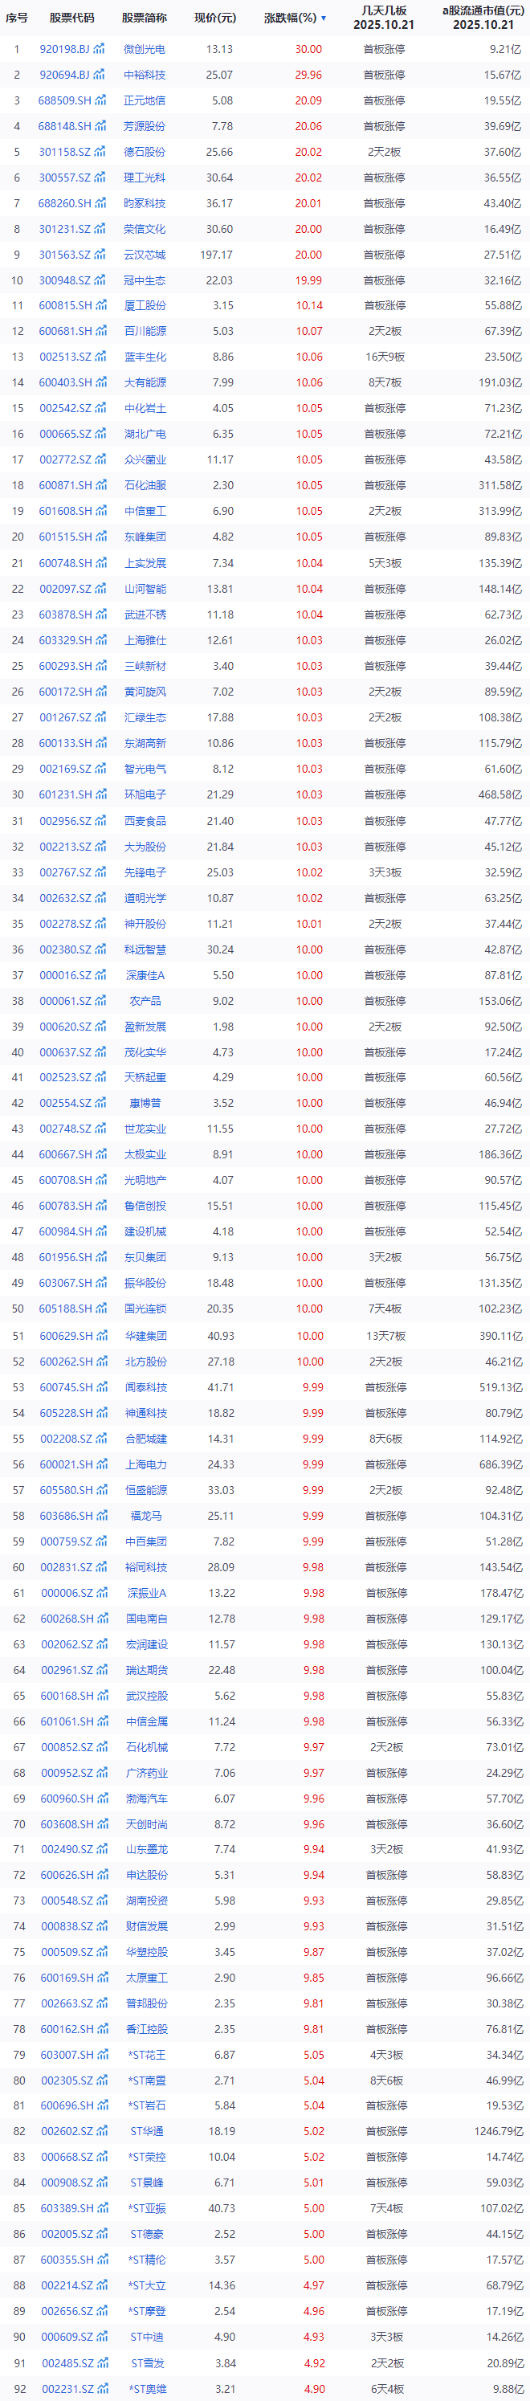Click the chart icon next to 002513.SZ

coord(100,357)
